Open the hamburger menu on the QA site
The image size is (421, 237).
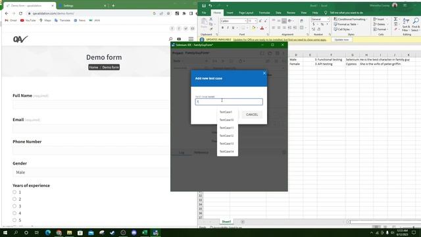pos(191,39)
